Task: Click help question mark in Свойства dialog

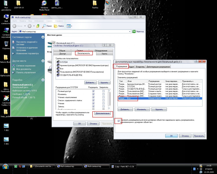Action: point(104,45)
